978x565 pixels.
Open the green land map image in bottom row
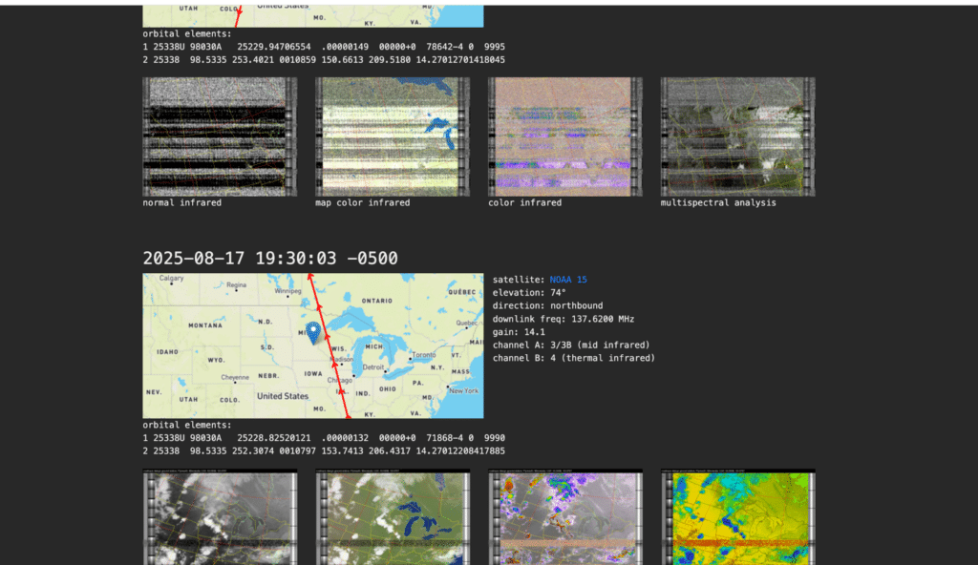click(x=393, y=517)
